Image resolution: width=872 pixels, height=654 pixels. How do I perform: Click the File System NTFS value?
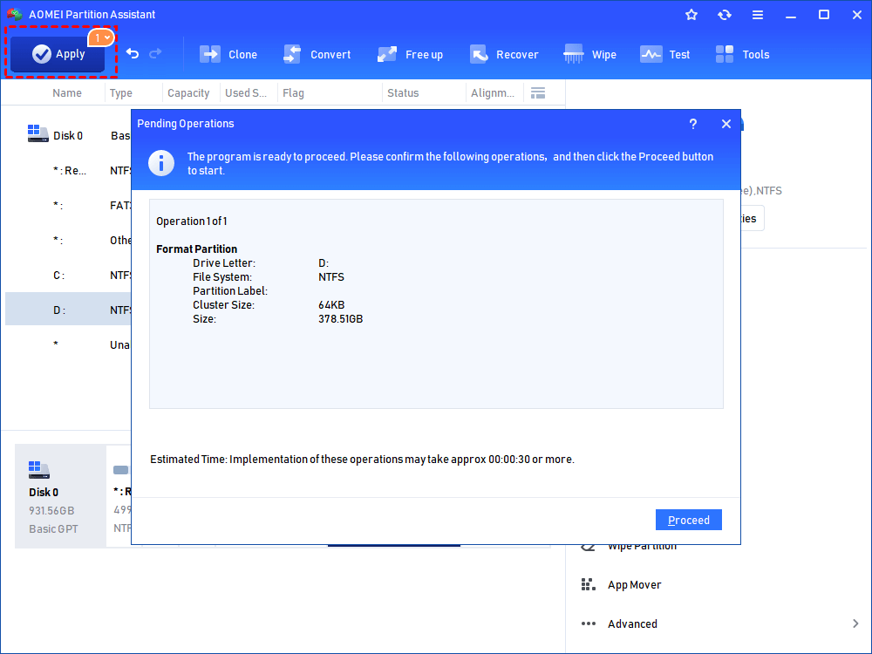(330, 277)
